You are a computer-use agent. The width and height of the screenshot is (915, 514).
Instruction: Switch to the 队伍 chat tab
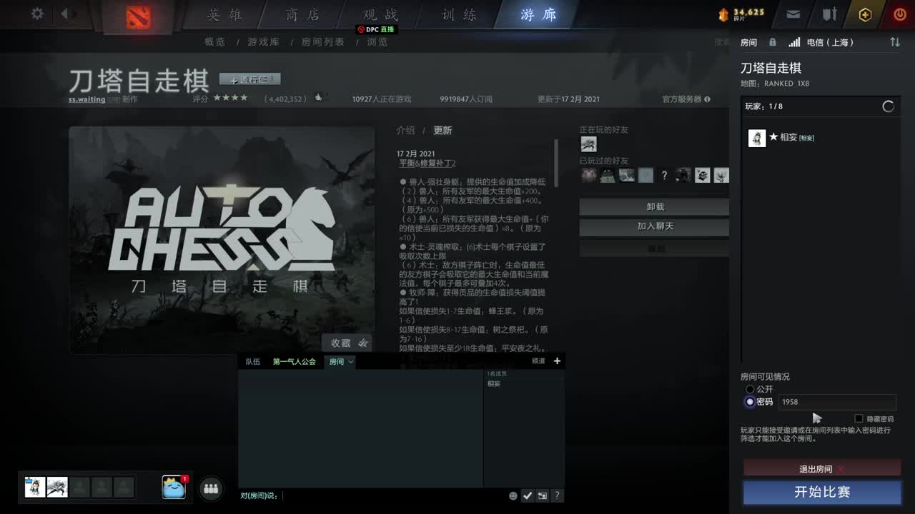point(253,362)
